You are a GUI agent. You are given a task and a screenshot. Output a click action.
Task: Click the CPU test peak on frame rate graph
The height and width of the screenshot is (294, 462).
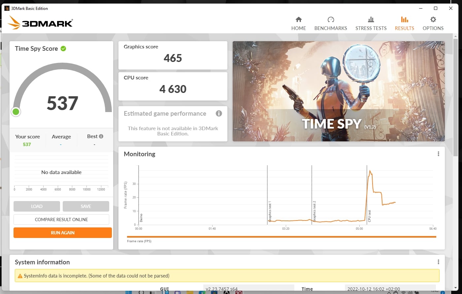370,171
